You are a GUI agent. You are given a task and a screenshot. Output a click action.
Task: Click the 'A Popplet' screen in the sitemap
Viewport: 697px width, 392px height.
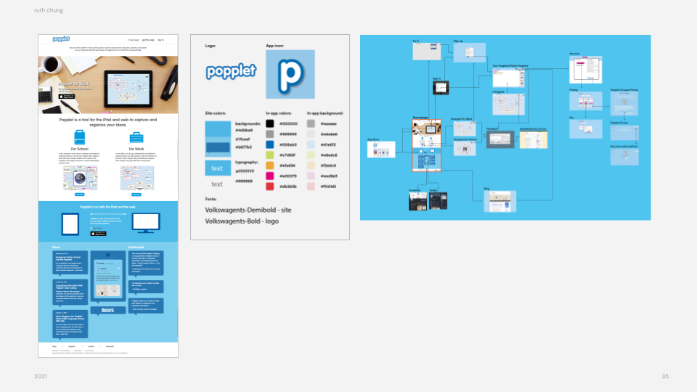click(508, 105)
